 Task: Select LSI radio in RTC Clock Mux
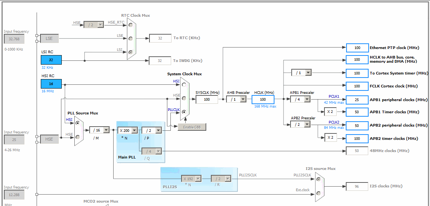[x=131, y=52]
